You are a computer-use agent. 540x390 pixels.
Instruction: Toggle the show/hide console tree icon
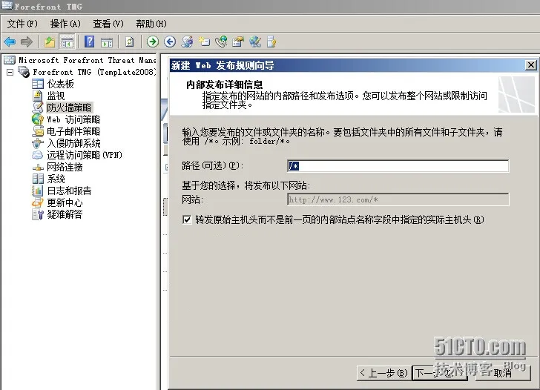click(67, 42)
